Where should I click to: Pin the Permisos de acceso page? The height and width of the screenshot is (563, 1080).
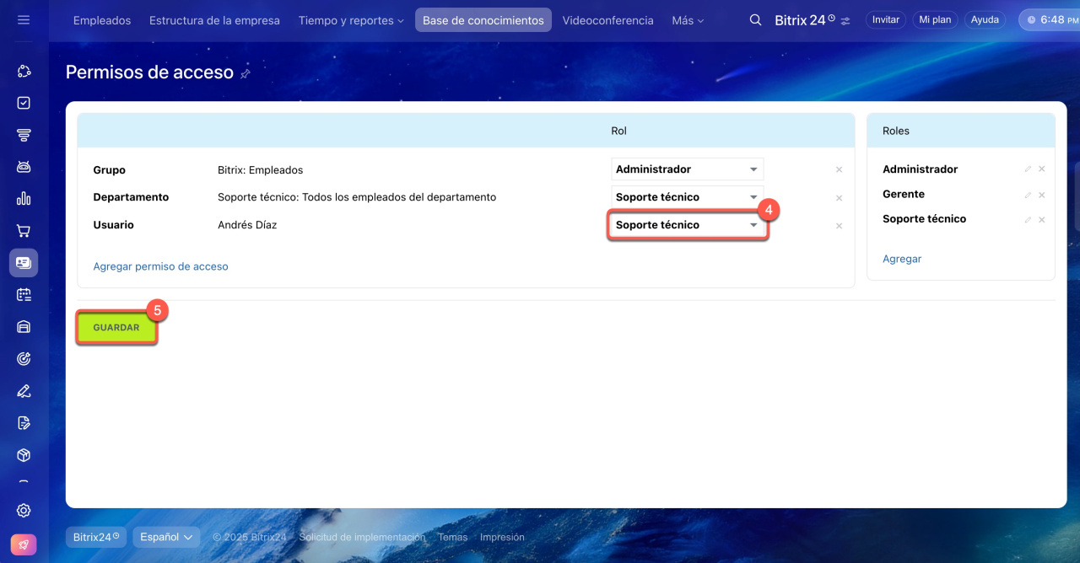246,73
